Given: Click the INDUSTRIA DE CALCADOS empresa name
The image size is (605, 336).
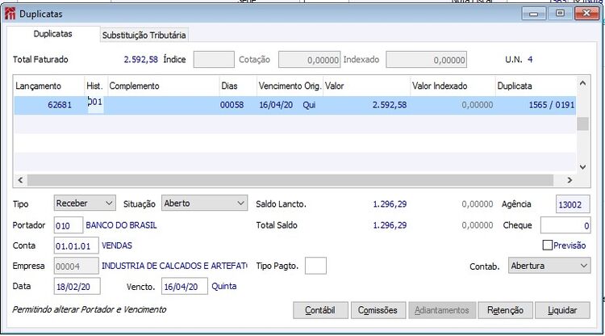Looking at the screenshot, I should click(174, 266).
